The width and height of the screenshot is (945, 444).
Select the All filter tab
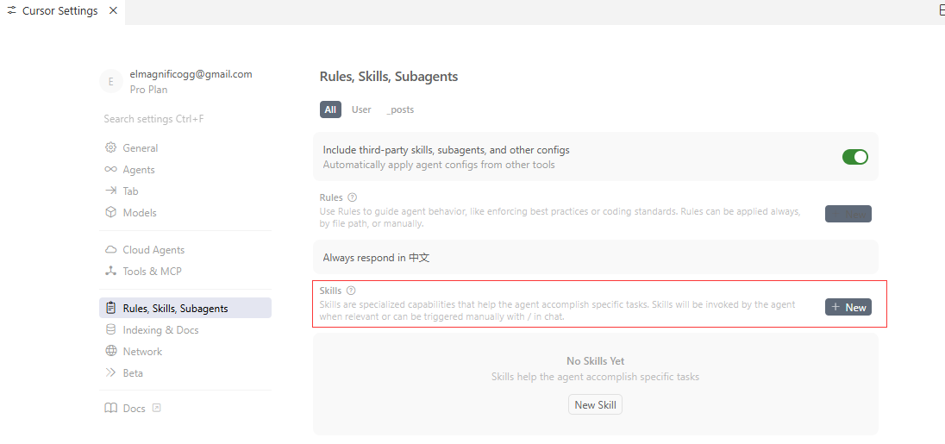[330, 109]
